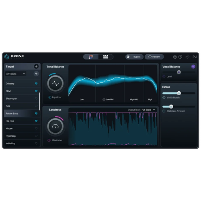Select the Electropop target

point(22,98)
